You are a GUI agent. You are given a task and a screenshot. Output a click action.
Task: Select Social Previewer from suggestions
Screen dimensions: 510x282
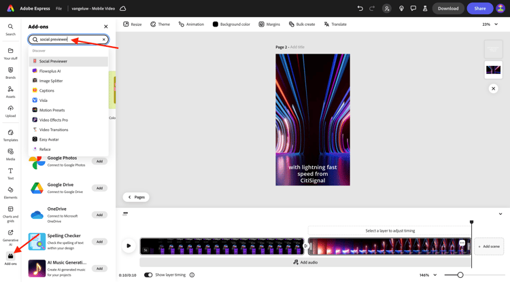point(68,61)
